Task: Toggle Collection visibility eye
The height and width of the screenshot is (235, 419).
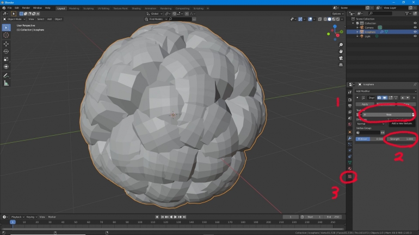Action: (415, 23)
